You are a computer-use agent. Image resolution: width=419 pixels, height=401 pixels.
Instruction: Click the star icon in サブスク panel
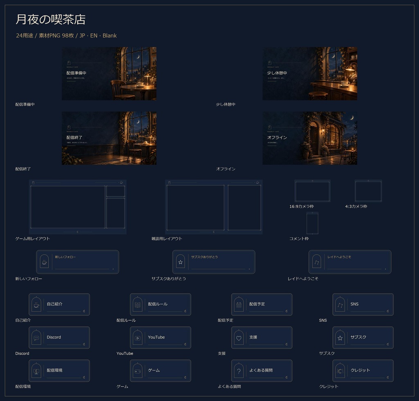[340, 338]
